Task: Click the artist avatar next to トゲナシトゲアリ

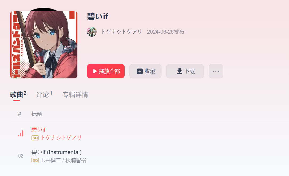Action: click(x=92, y=32)
